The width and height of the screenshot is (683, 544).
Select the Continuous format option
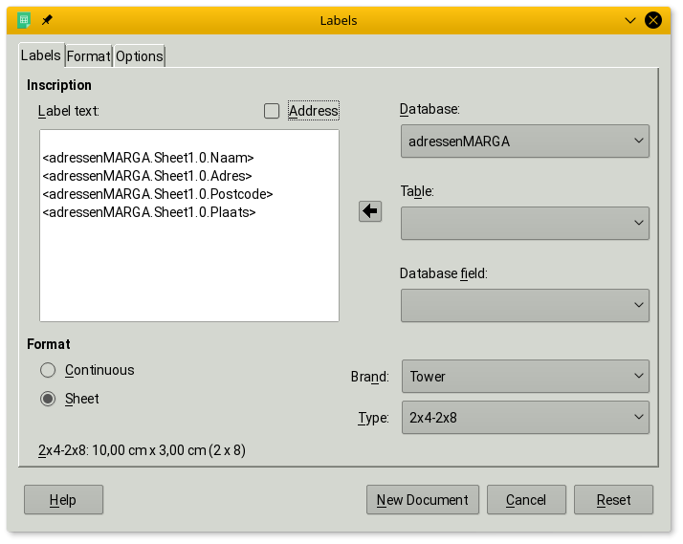pos(48,370)
